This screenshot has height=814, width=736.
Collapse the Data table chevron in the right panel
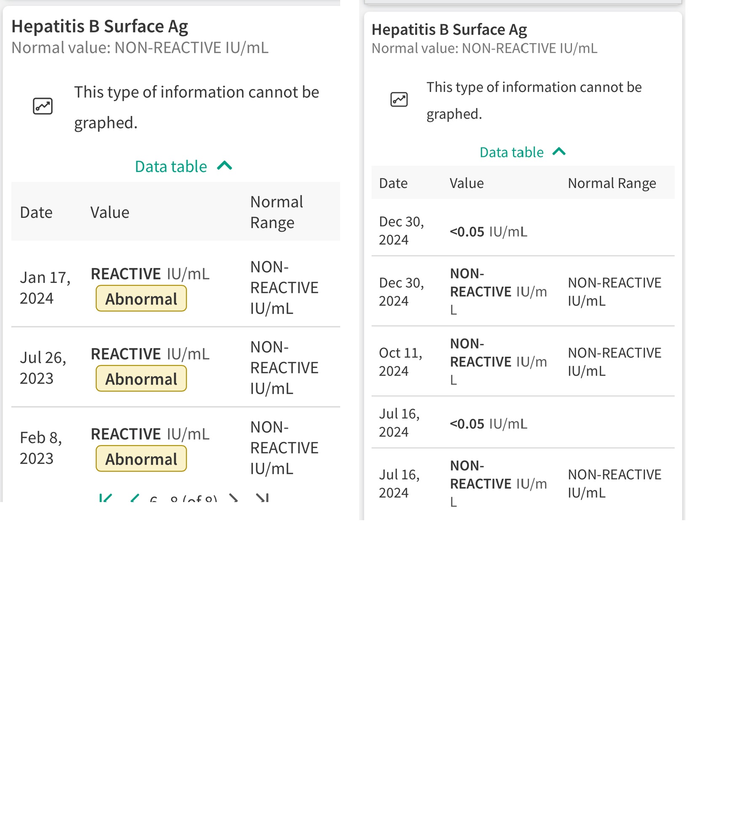(x=559, y=151)
